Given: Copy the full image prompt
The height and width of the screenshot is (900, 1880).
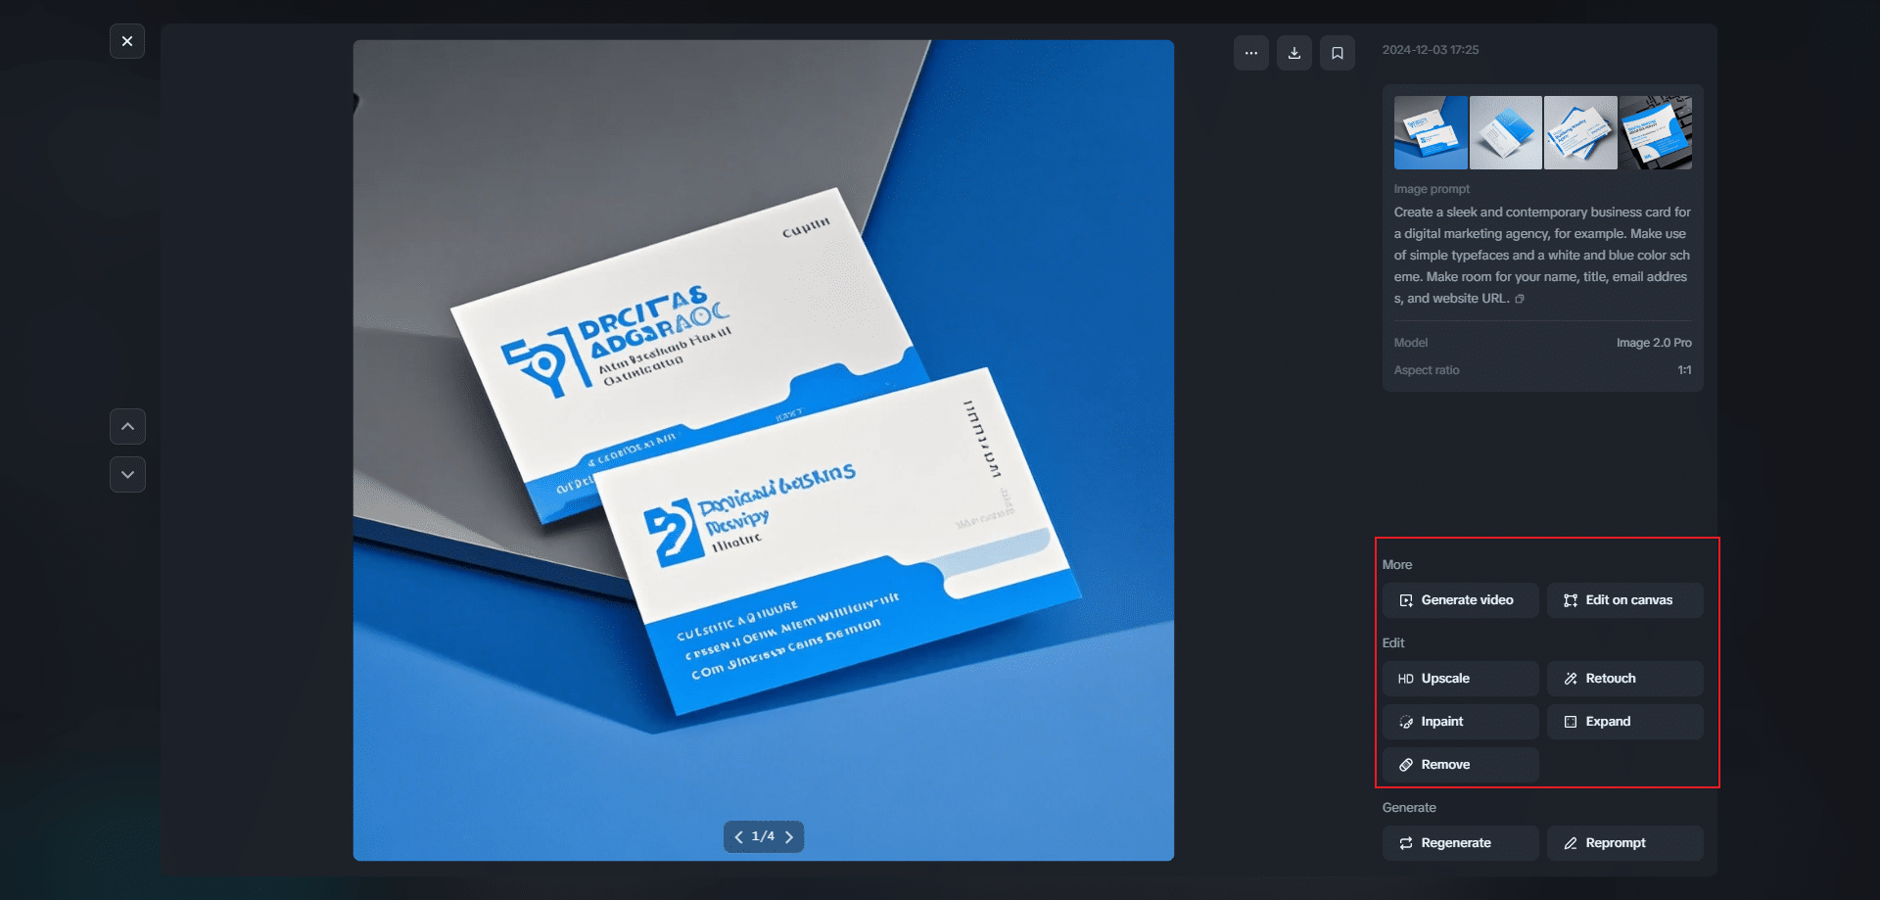Looking at the screenshot, I should pos(1519,299).
